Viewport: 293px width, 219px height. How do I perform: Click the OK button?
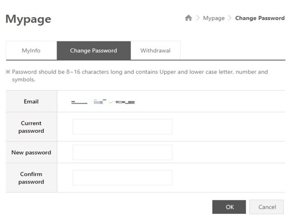click(x=229, y=207)
